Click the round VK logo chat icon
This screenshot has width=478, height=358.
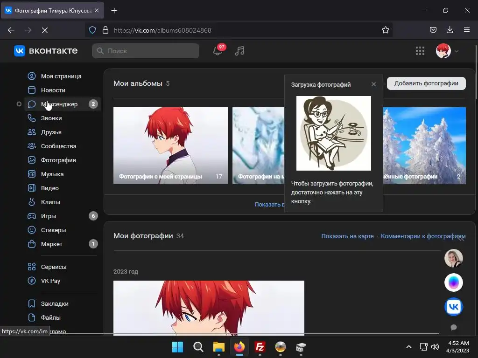tap(454, 307)
